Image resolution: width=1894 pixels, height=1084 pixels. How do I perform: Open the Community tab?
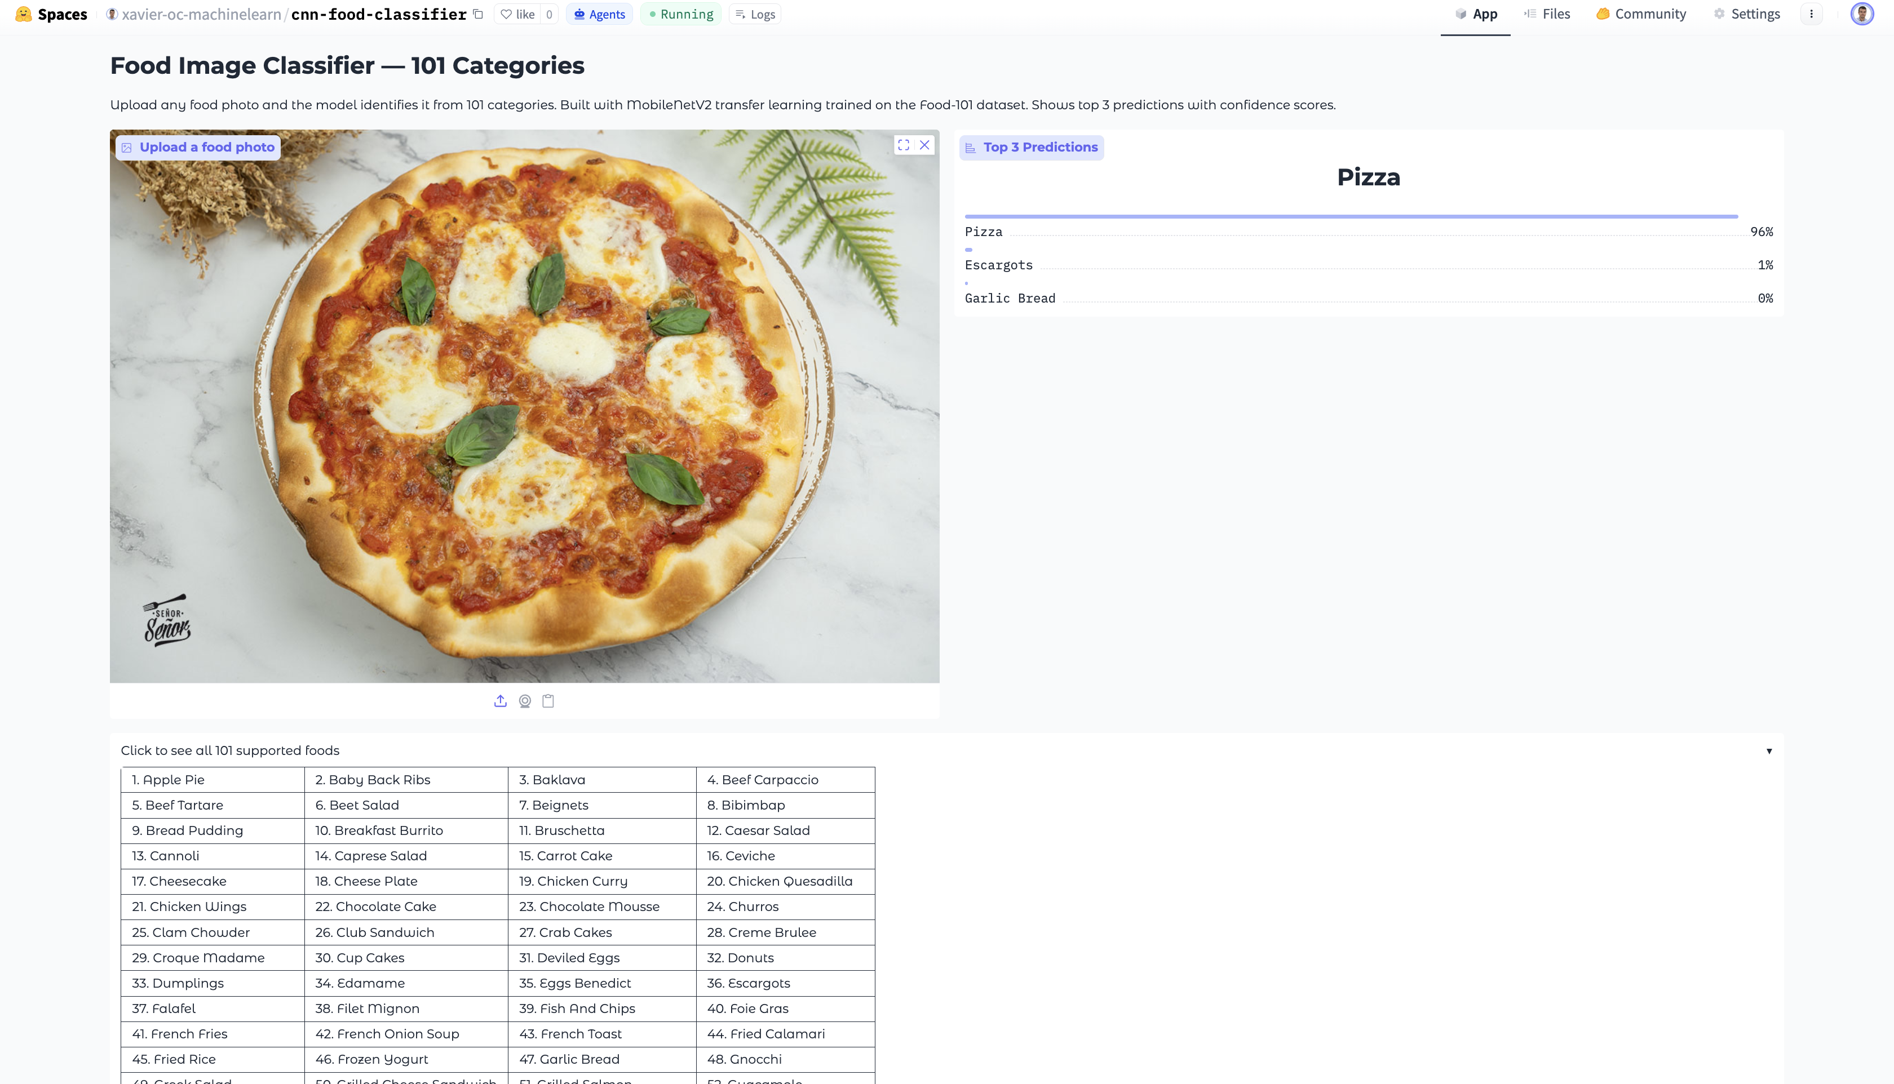(x=1641, y=14)
